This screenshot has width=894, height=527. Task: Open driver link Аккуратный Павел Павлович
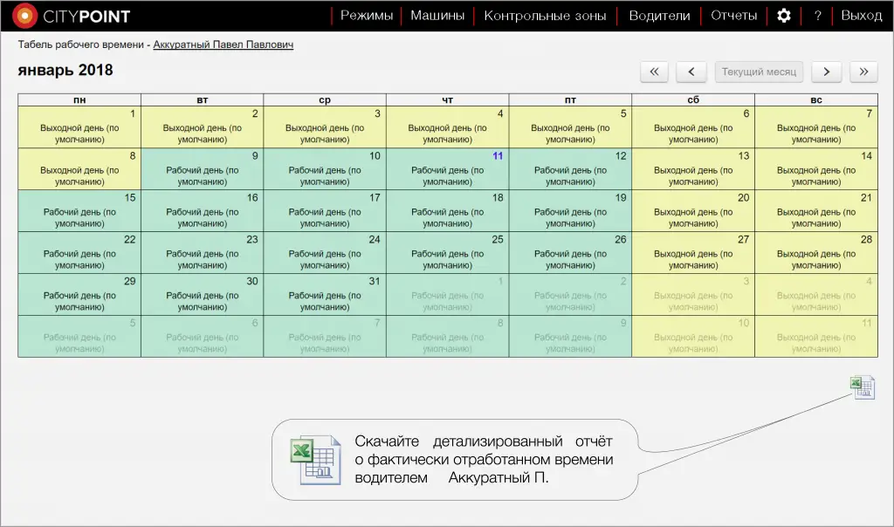point(223,44)
